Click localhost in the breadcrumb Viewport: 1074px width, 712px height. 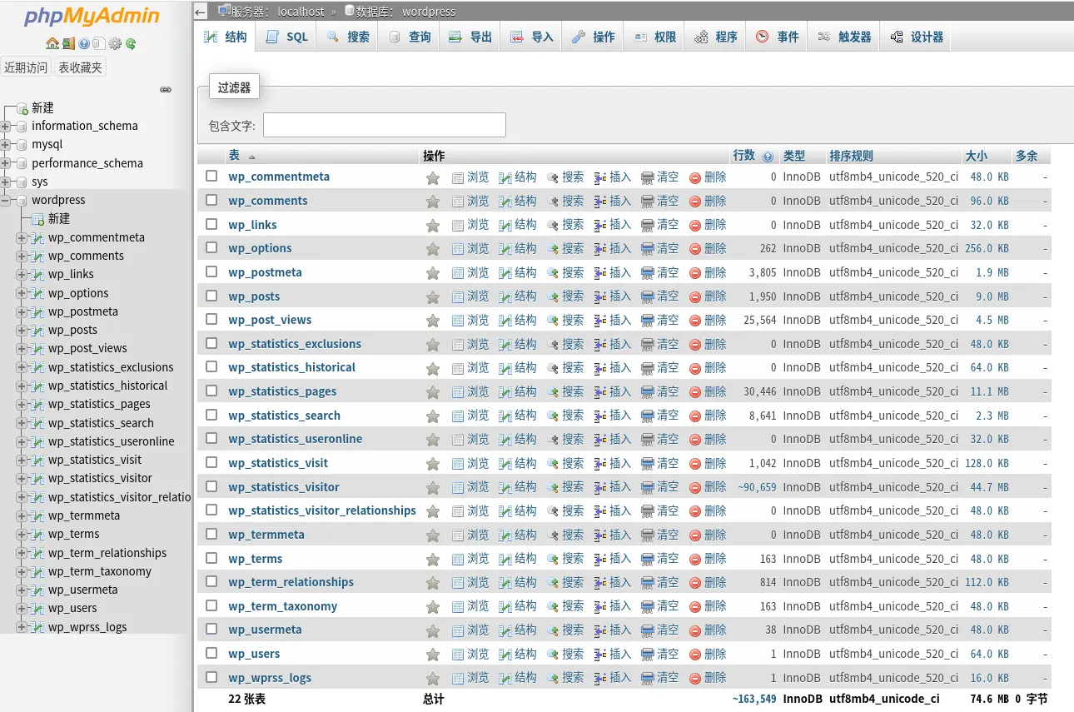(301, 12)
